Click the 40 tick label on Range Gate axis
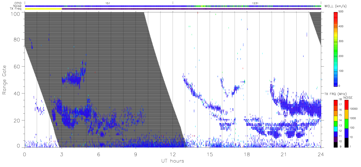The image size is (361, 167). pyautogui.click(x=17, y=93)
